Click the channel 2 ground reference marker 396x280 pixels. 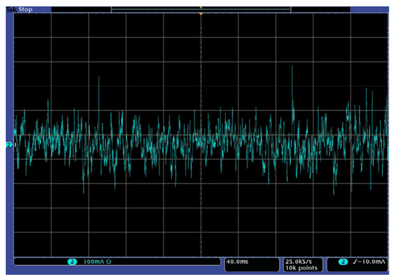click(9, 145)
